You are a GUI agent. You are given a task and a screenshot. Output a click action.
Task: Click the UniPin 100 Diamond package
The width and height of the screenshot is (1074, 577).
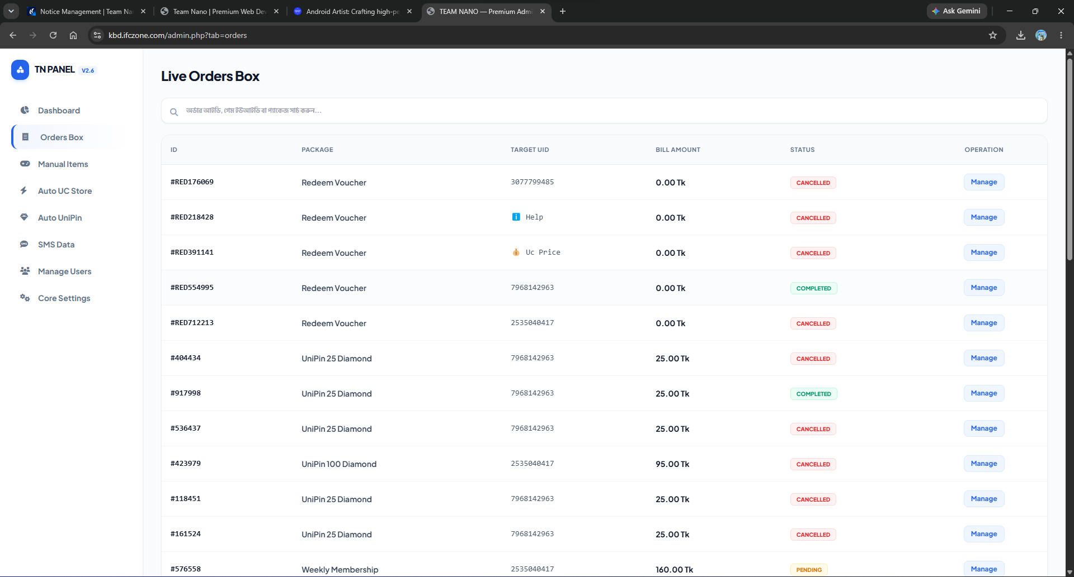[339, 464]
